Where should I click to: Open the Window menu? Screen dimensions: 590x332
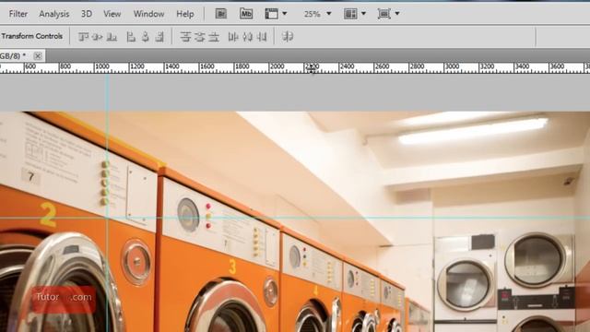(148, 14)
